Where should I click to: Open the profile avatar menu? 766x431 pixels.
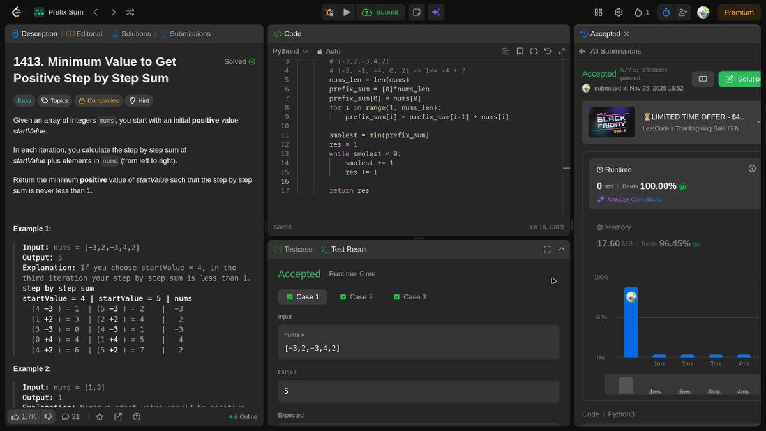coord(703,12)
